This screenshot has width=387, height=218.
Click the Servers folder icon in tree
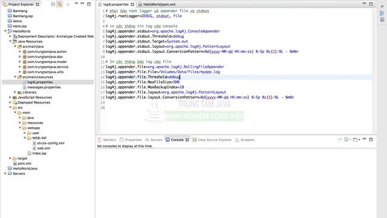click(10, 174)
